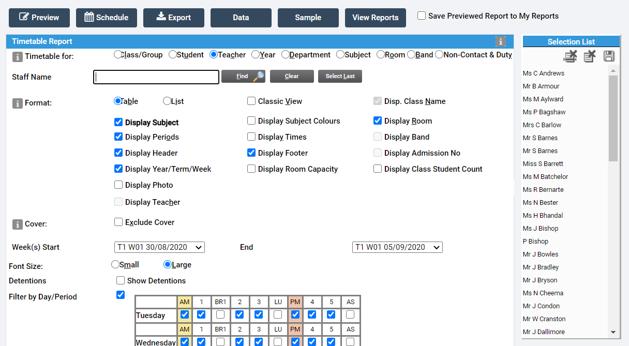Screen dimensions: 629x346
Task: Click the clear-all icon in Selection List
Action: click(590, 56)
